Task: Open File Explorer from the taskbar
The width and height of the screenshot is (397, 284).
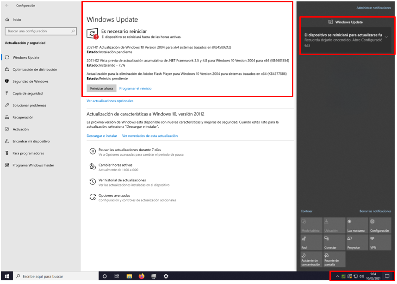Action: click(x=130, y=276)
